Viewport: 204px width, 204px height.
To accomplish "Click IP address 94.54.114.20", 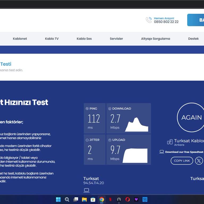I will 93,183.
